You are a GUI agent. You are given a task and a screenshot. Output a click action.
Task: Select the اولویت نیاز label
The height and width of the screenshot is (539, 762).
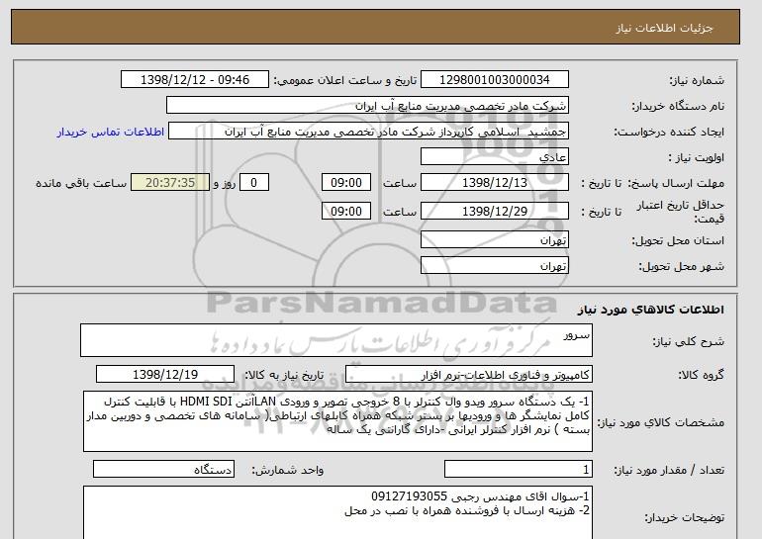point(697,157)
